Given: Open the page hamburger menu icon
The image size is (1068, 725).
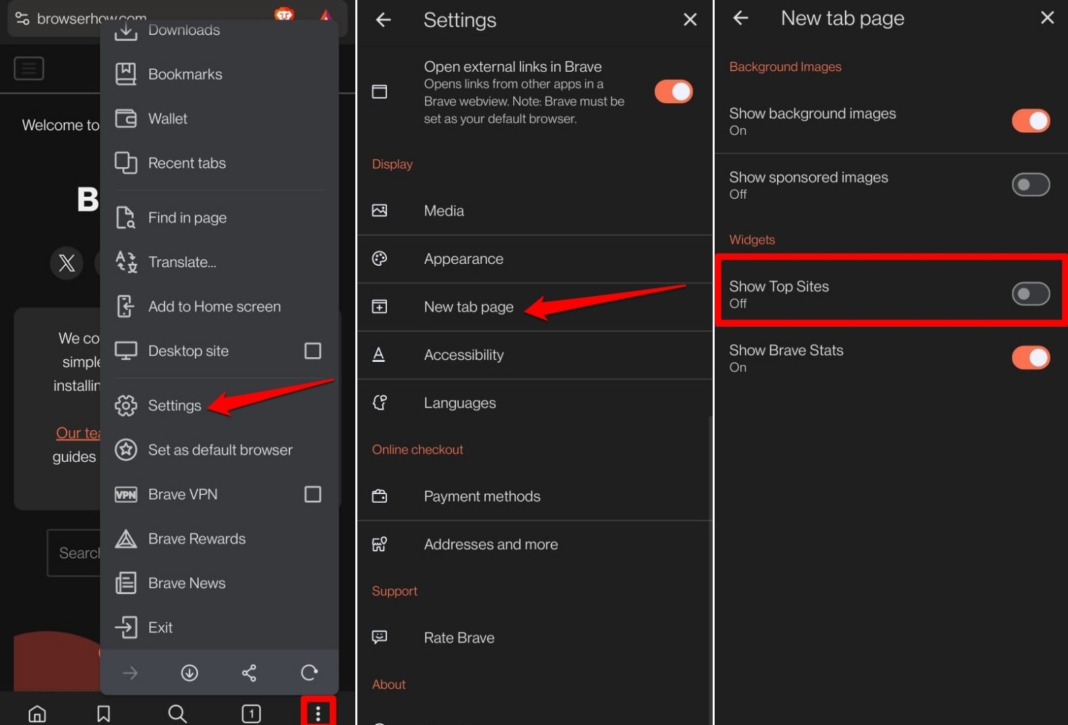Looking at the screenshot, I should click(x=29, y=68).
